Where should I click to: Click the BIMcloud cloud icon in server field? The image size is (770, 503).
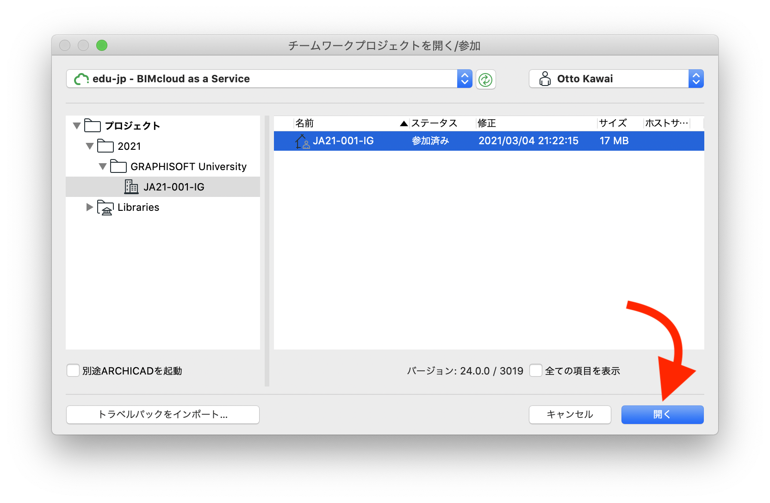(81, 79)
